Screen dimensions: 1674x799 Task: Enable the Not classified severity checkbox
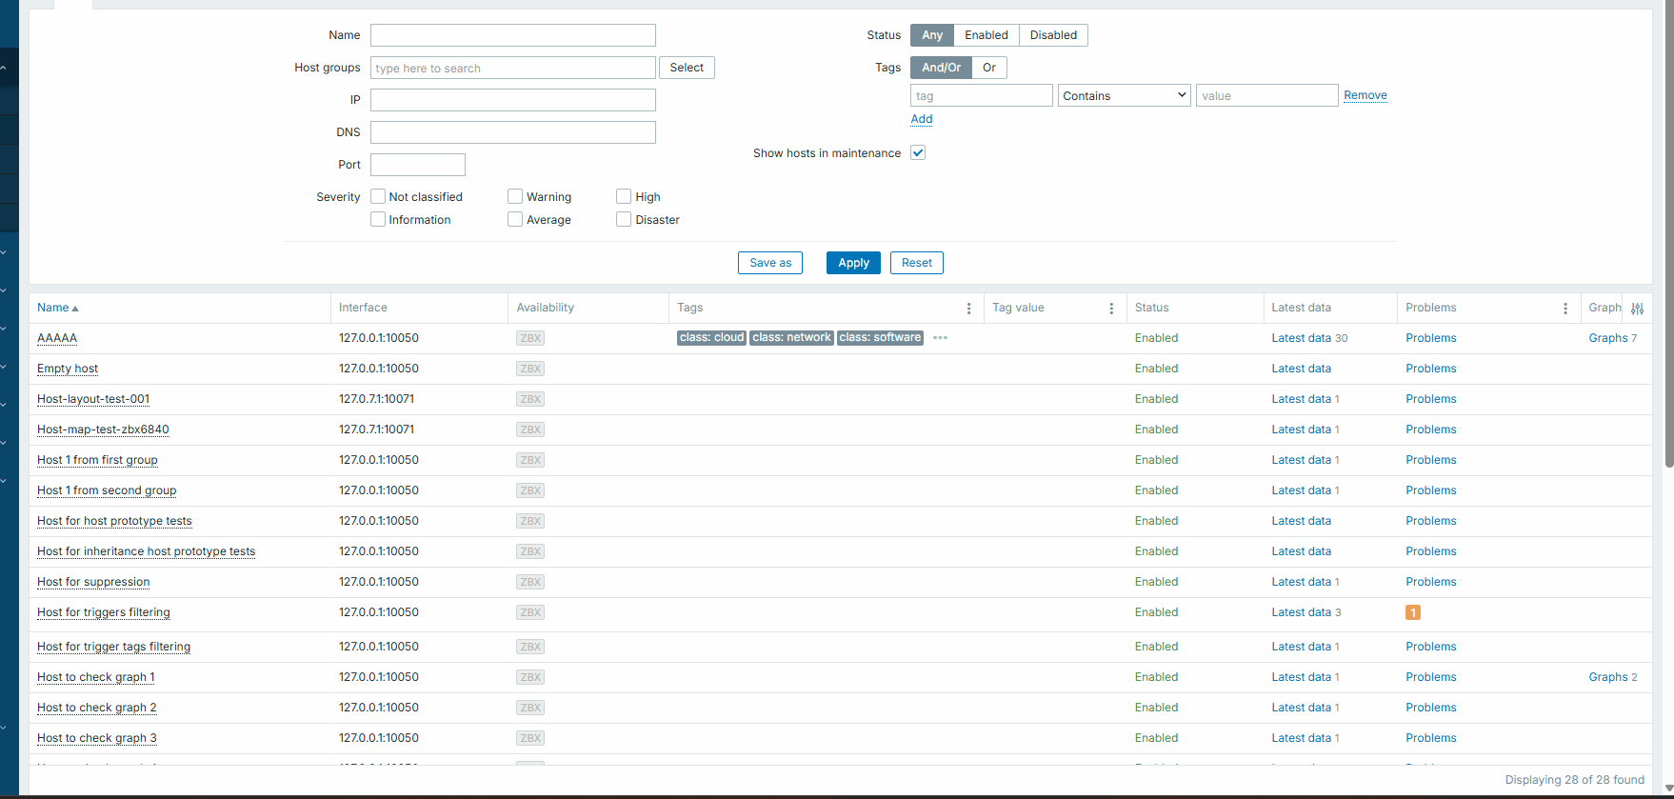[x=378, y=197]
